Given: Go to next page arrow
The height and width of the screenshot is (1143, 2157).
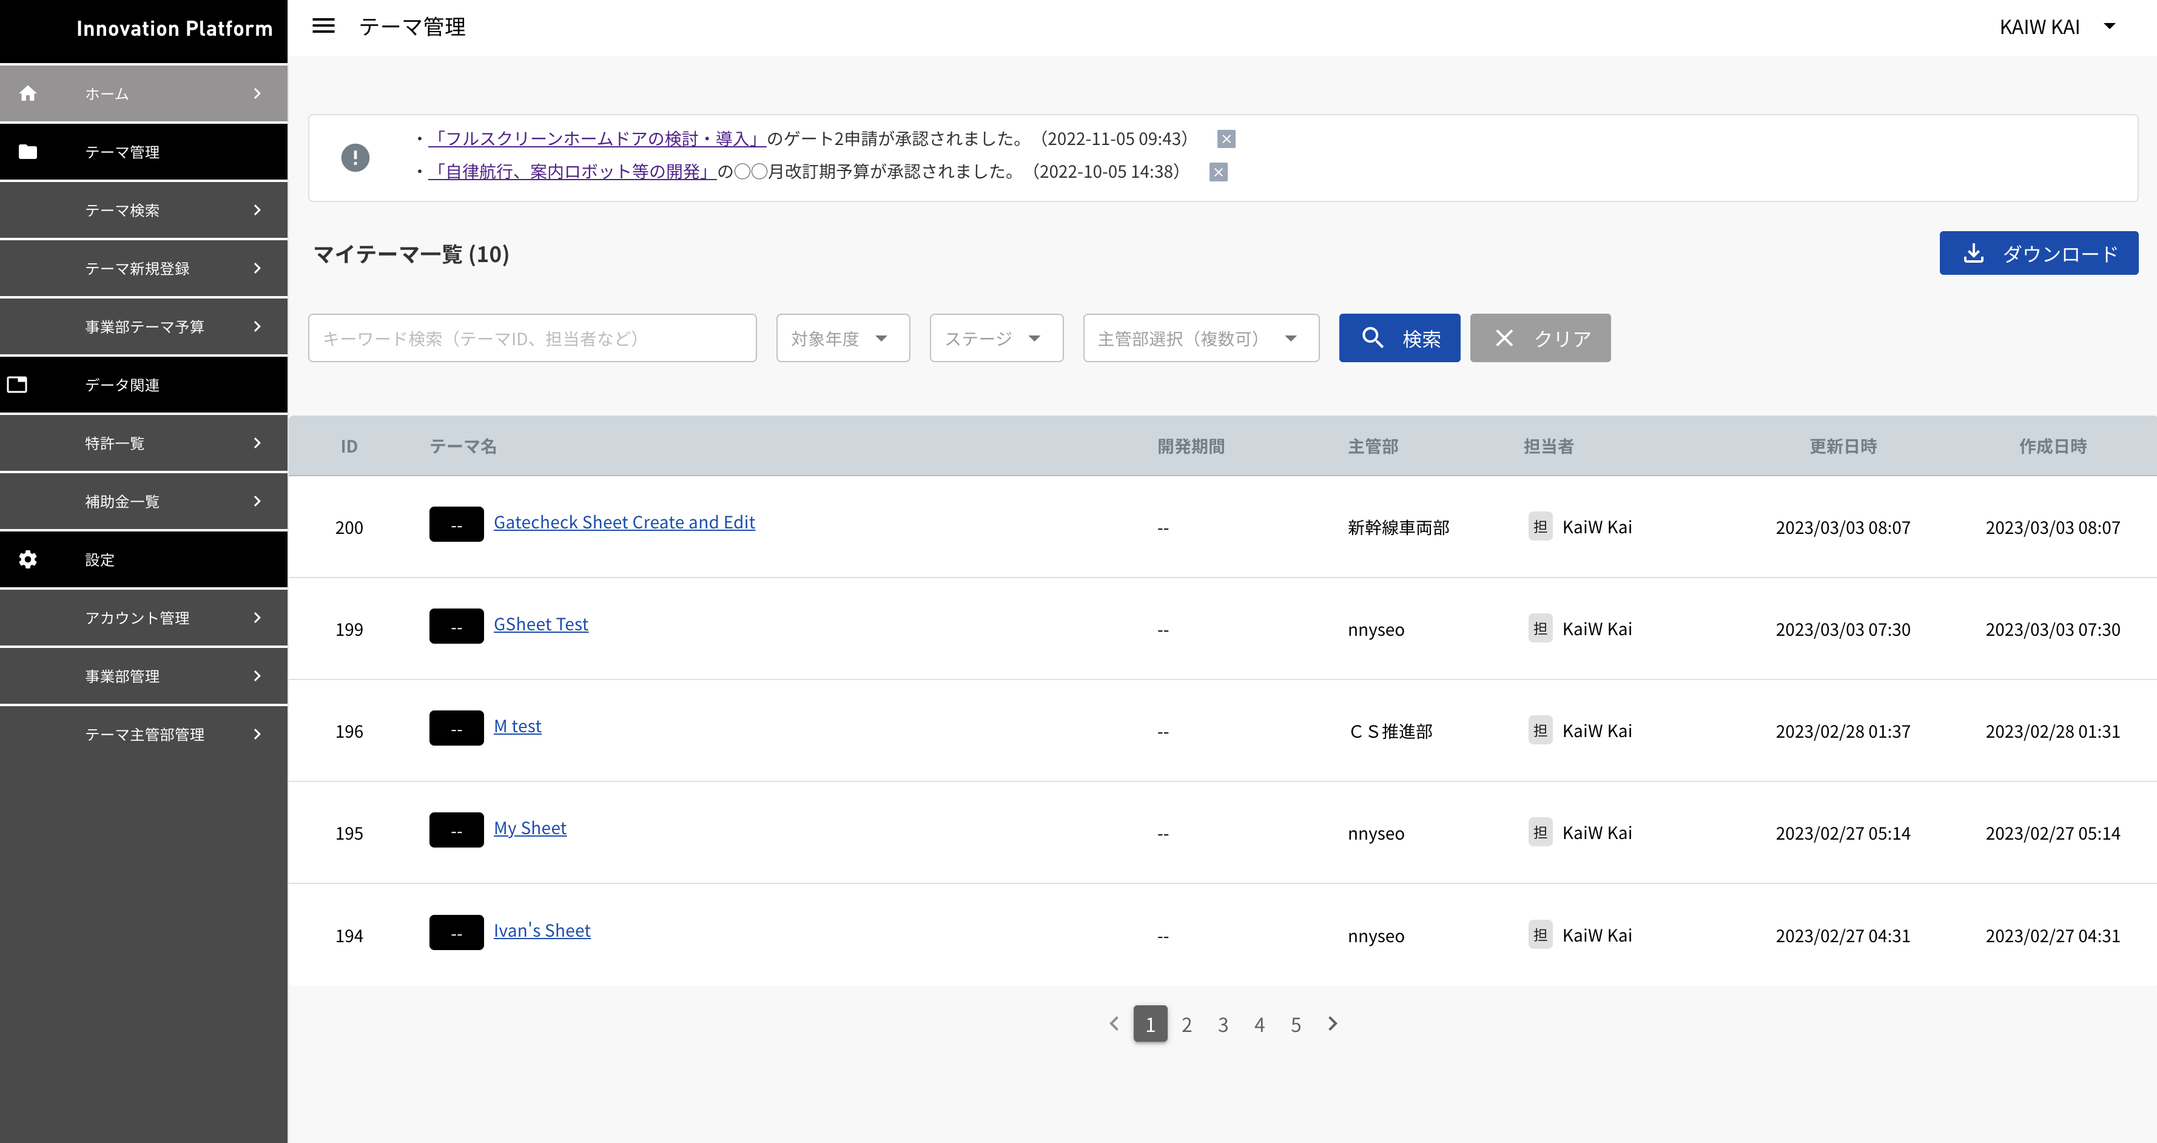Looking at the screenshot, I should pyautogui.click(x=1332, y=1023).
